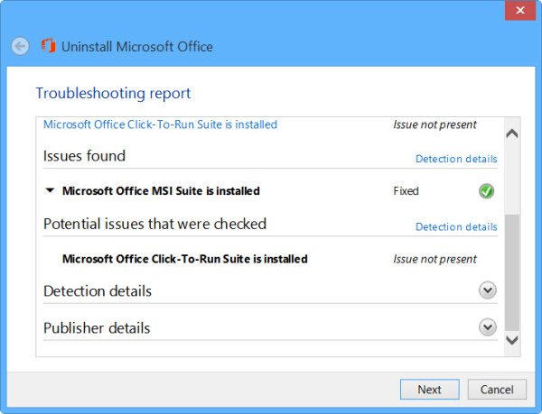Viewport: 542px width, 414px height.
Task: Click the scroll up arrow in the report
Action: [512, 133]
